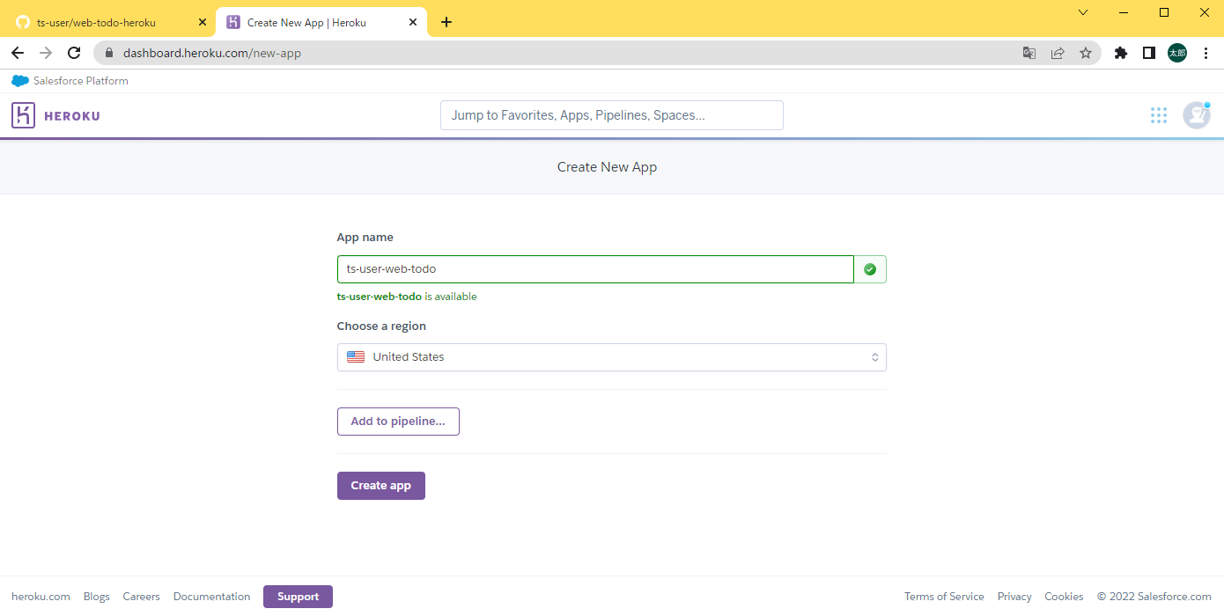Click the share page icon in address bar
Viewport: 1224px width, 616px height.
[1058, 53]
